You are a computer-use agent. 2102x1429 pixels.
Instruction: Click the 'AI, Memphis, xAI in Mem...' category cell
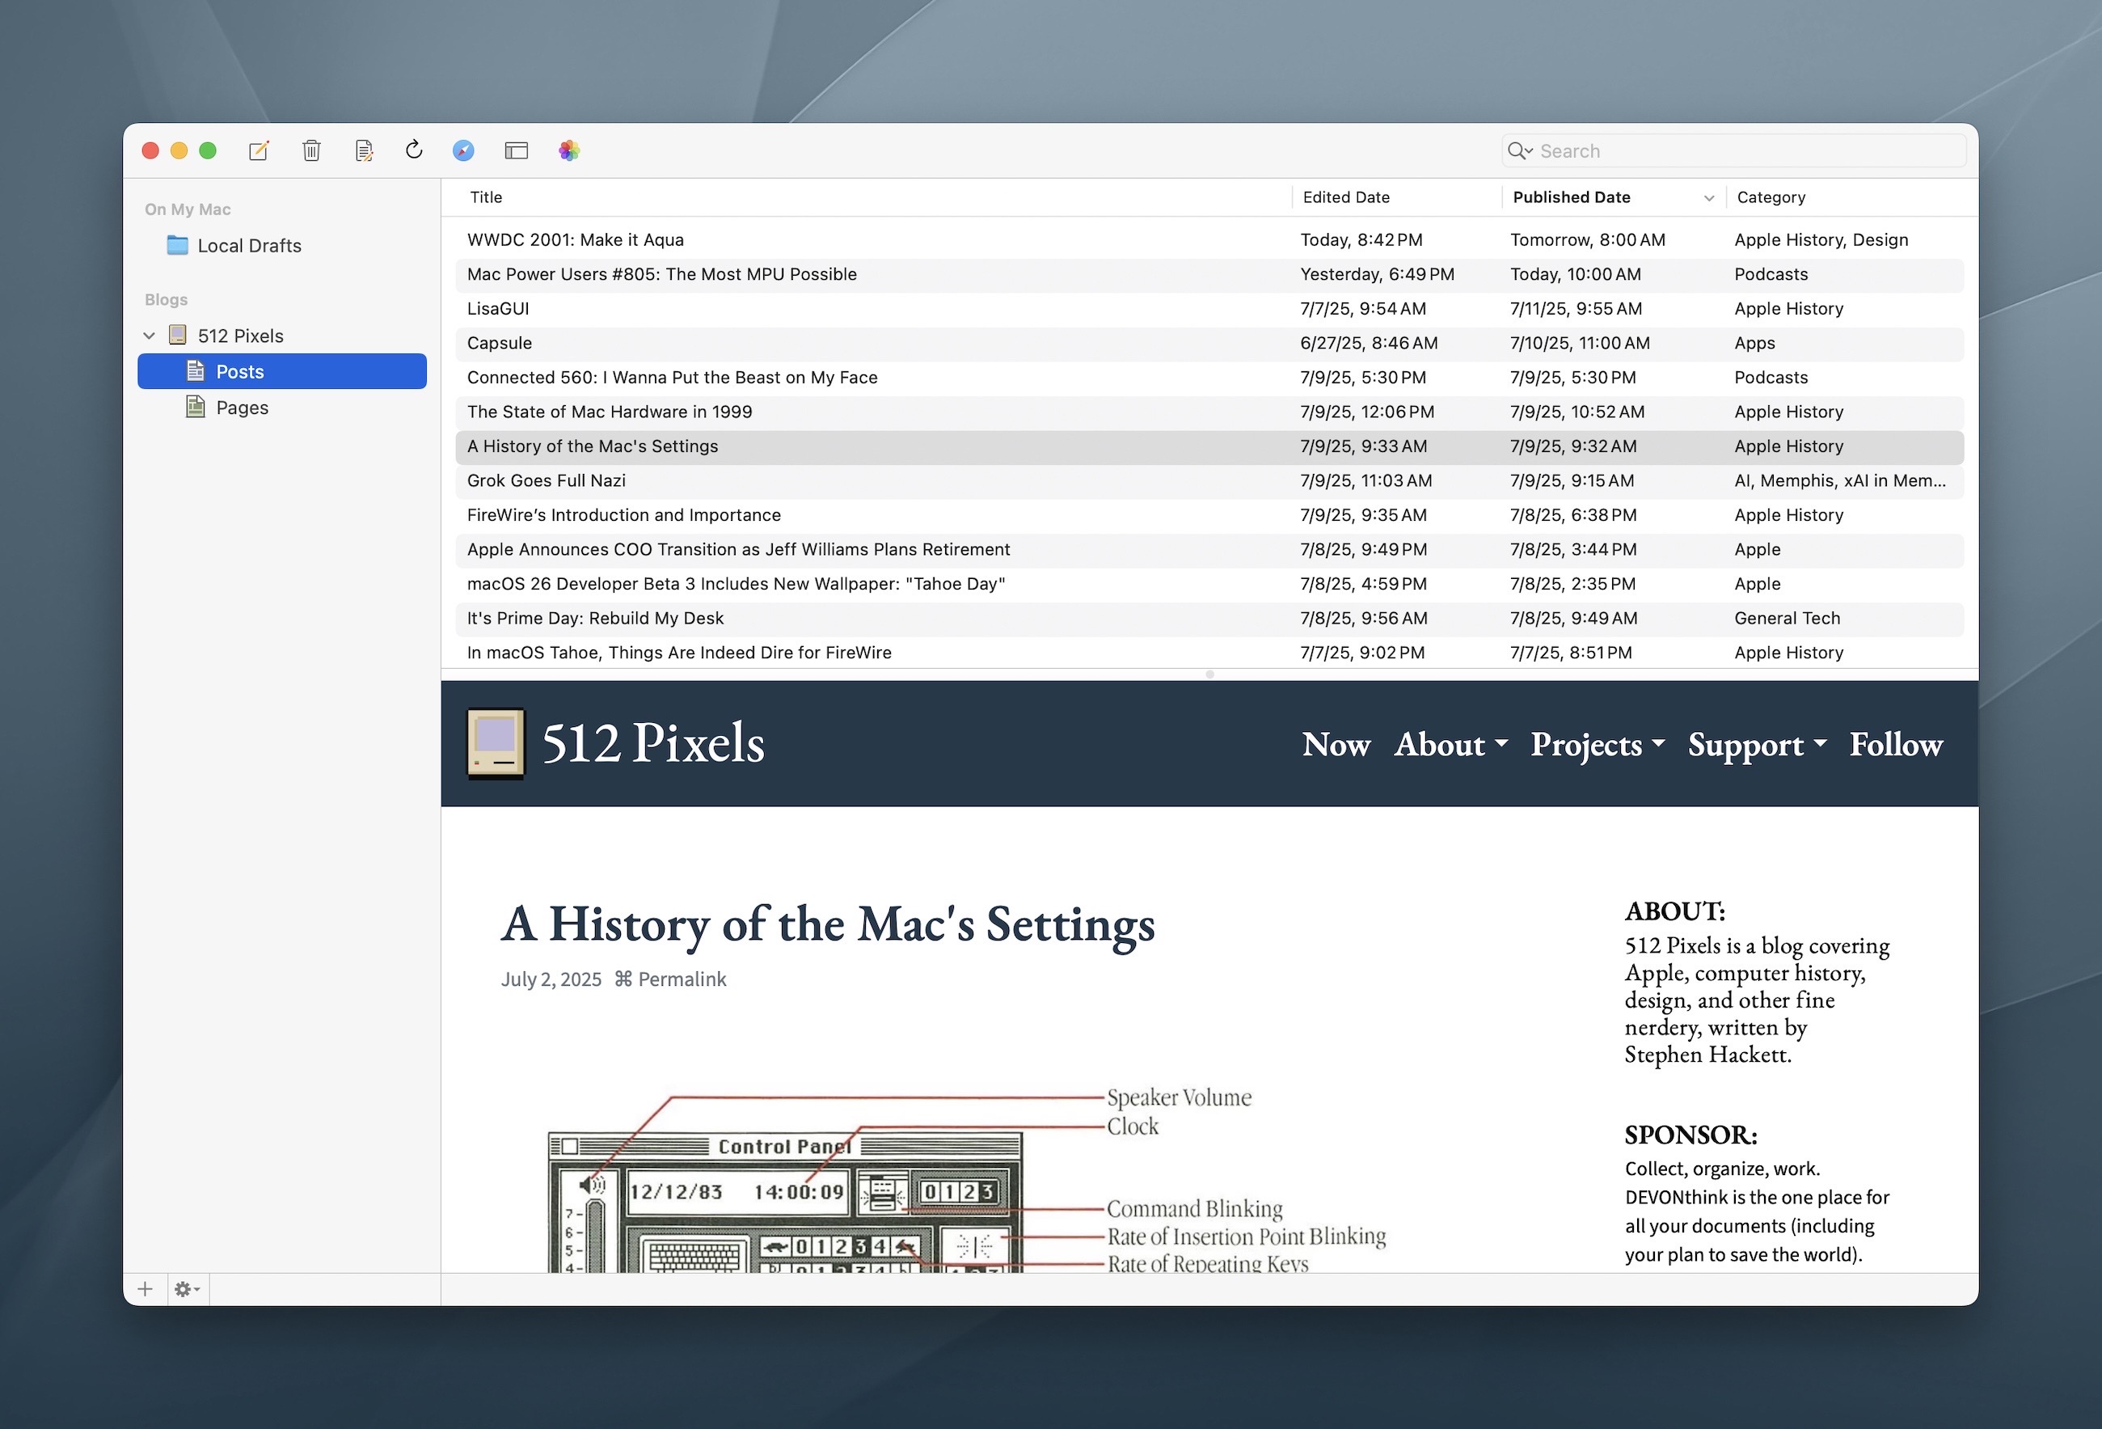[x=1840, y=480]
